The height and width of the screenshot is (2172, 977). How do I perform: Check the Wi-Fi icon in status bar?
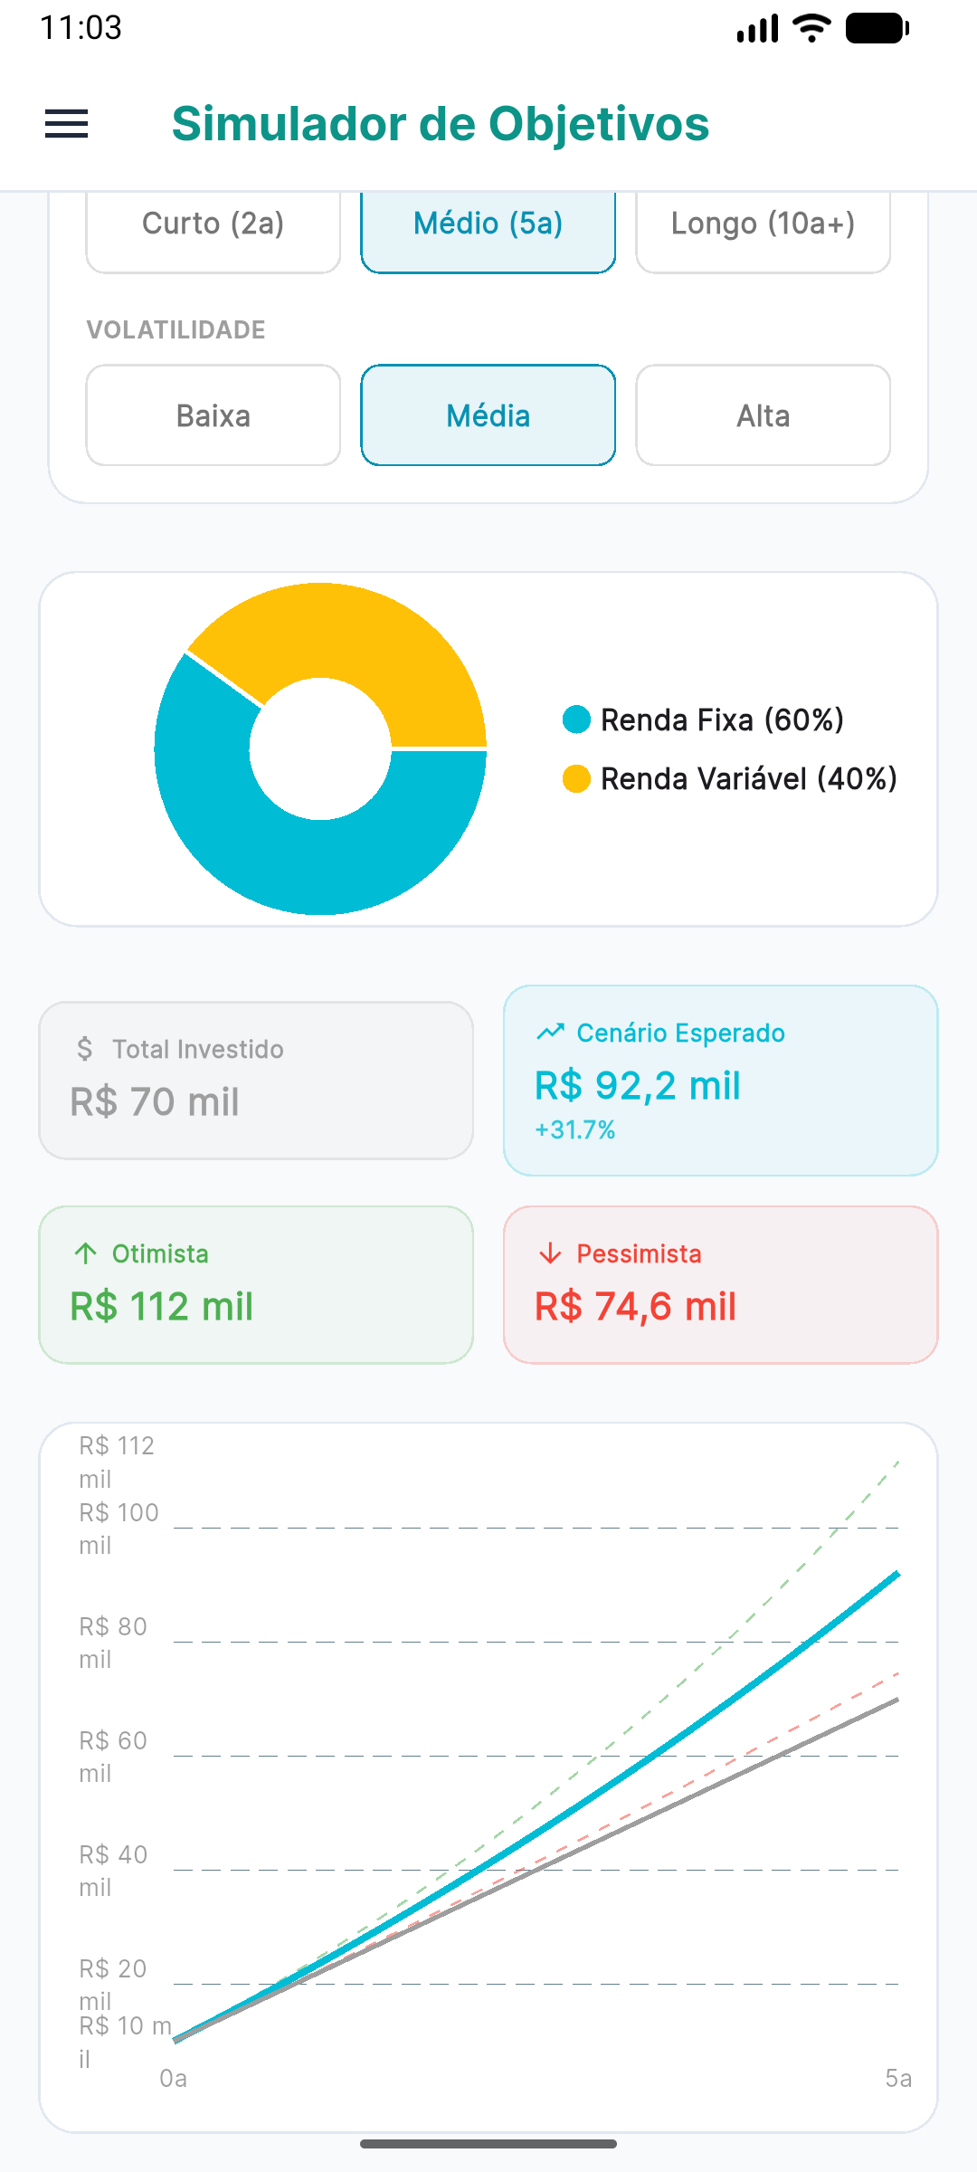(811, 28)
